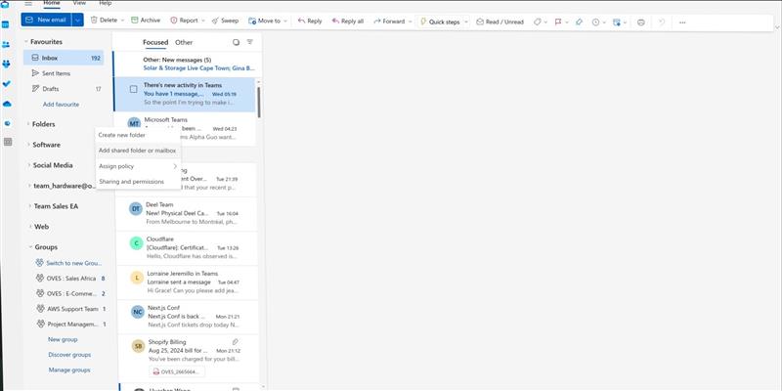This screenshot has width=782, height=391.
Task: Open the Assign policy submenu
Action: (x=138, y=166)
